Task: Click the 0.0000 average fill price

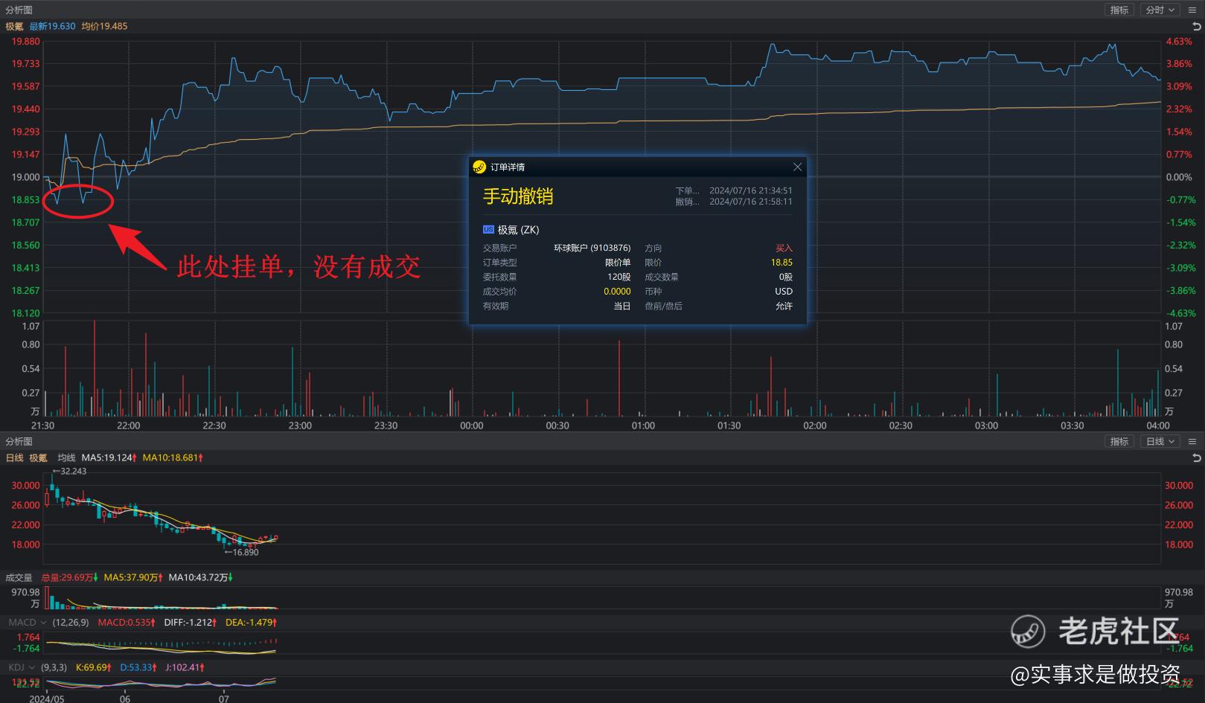Action: tap(617, 292)
